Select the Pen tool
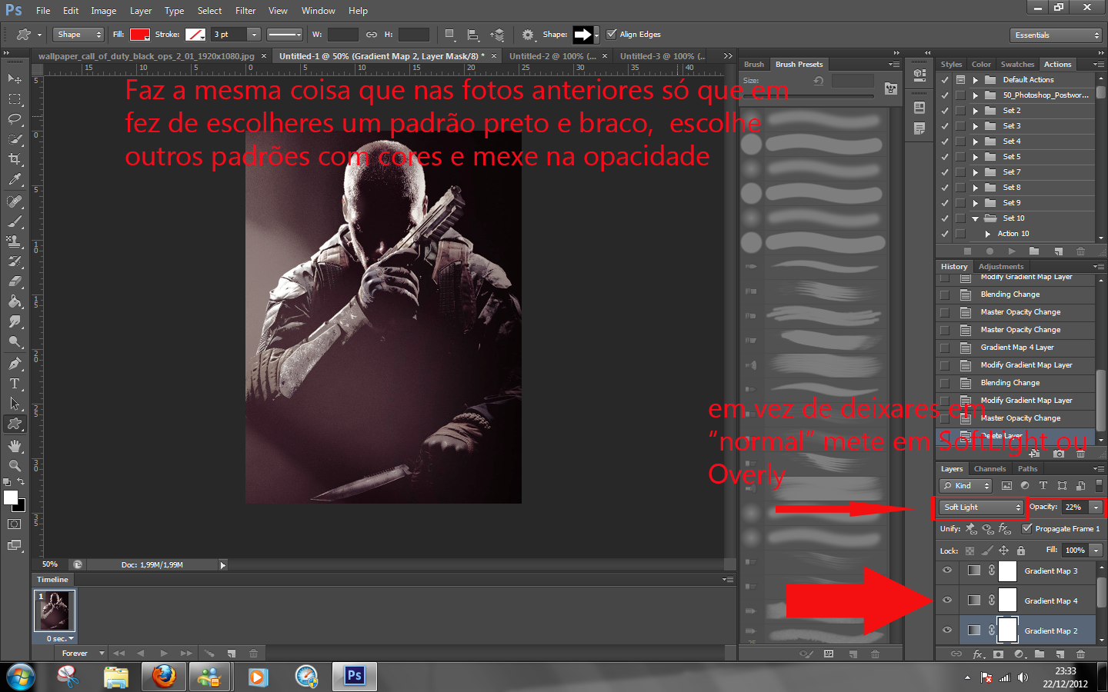The width and height of the screenshot is (1108, 692). (x=15, y=364)
